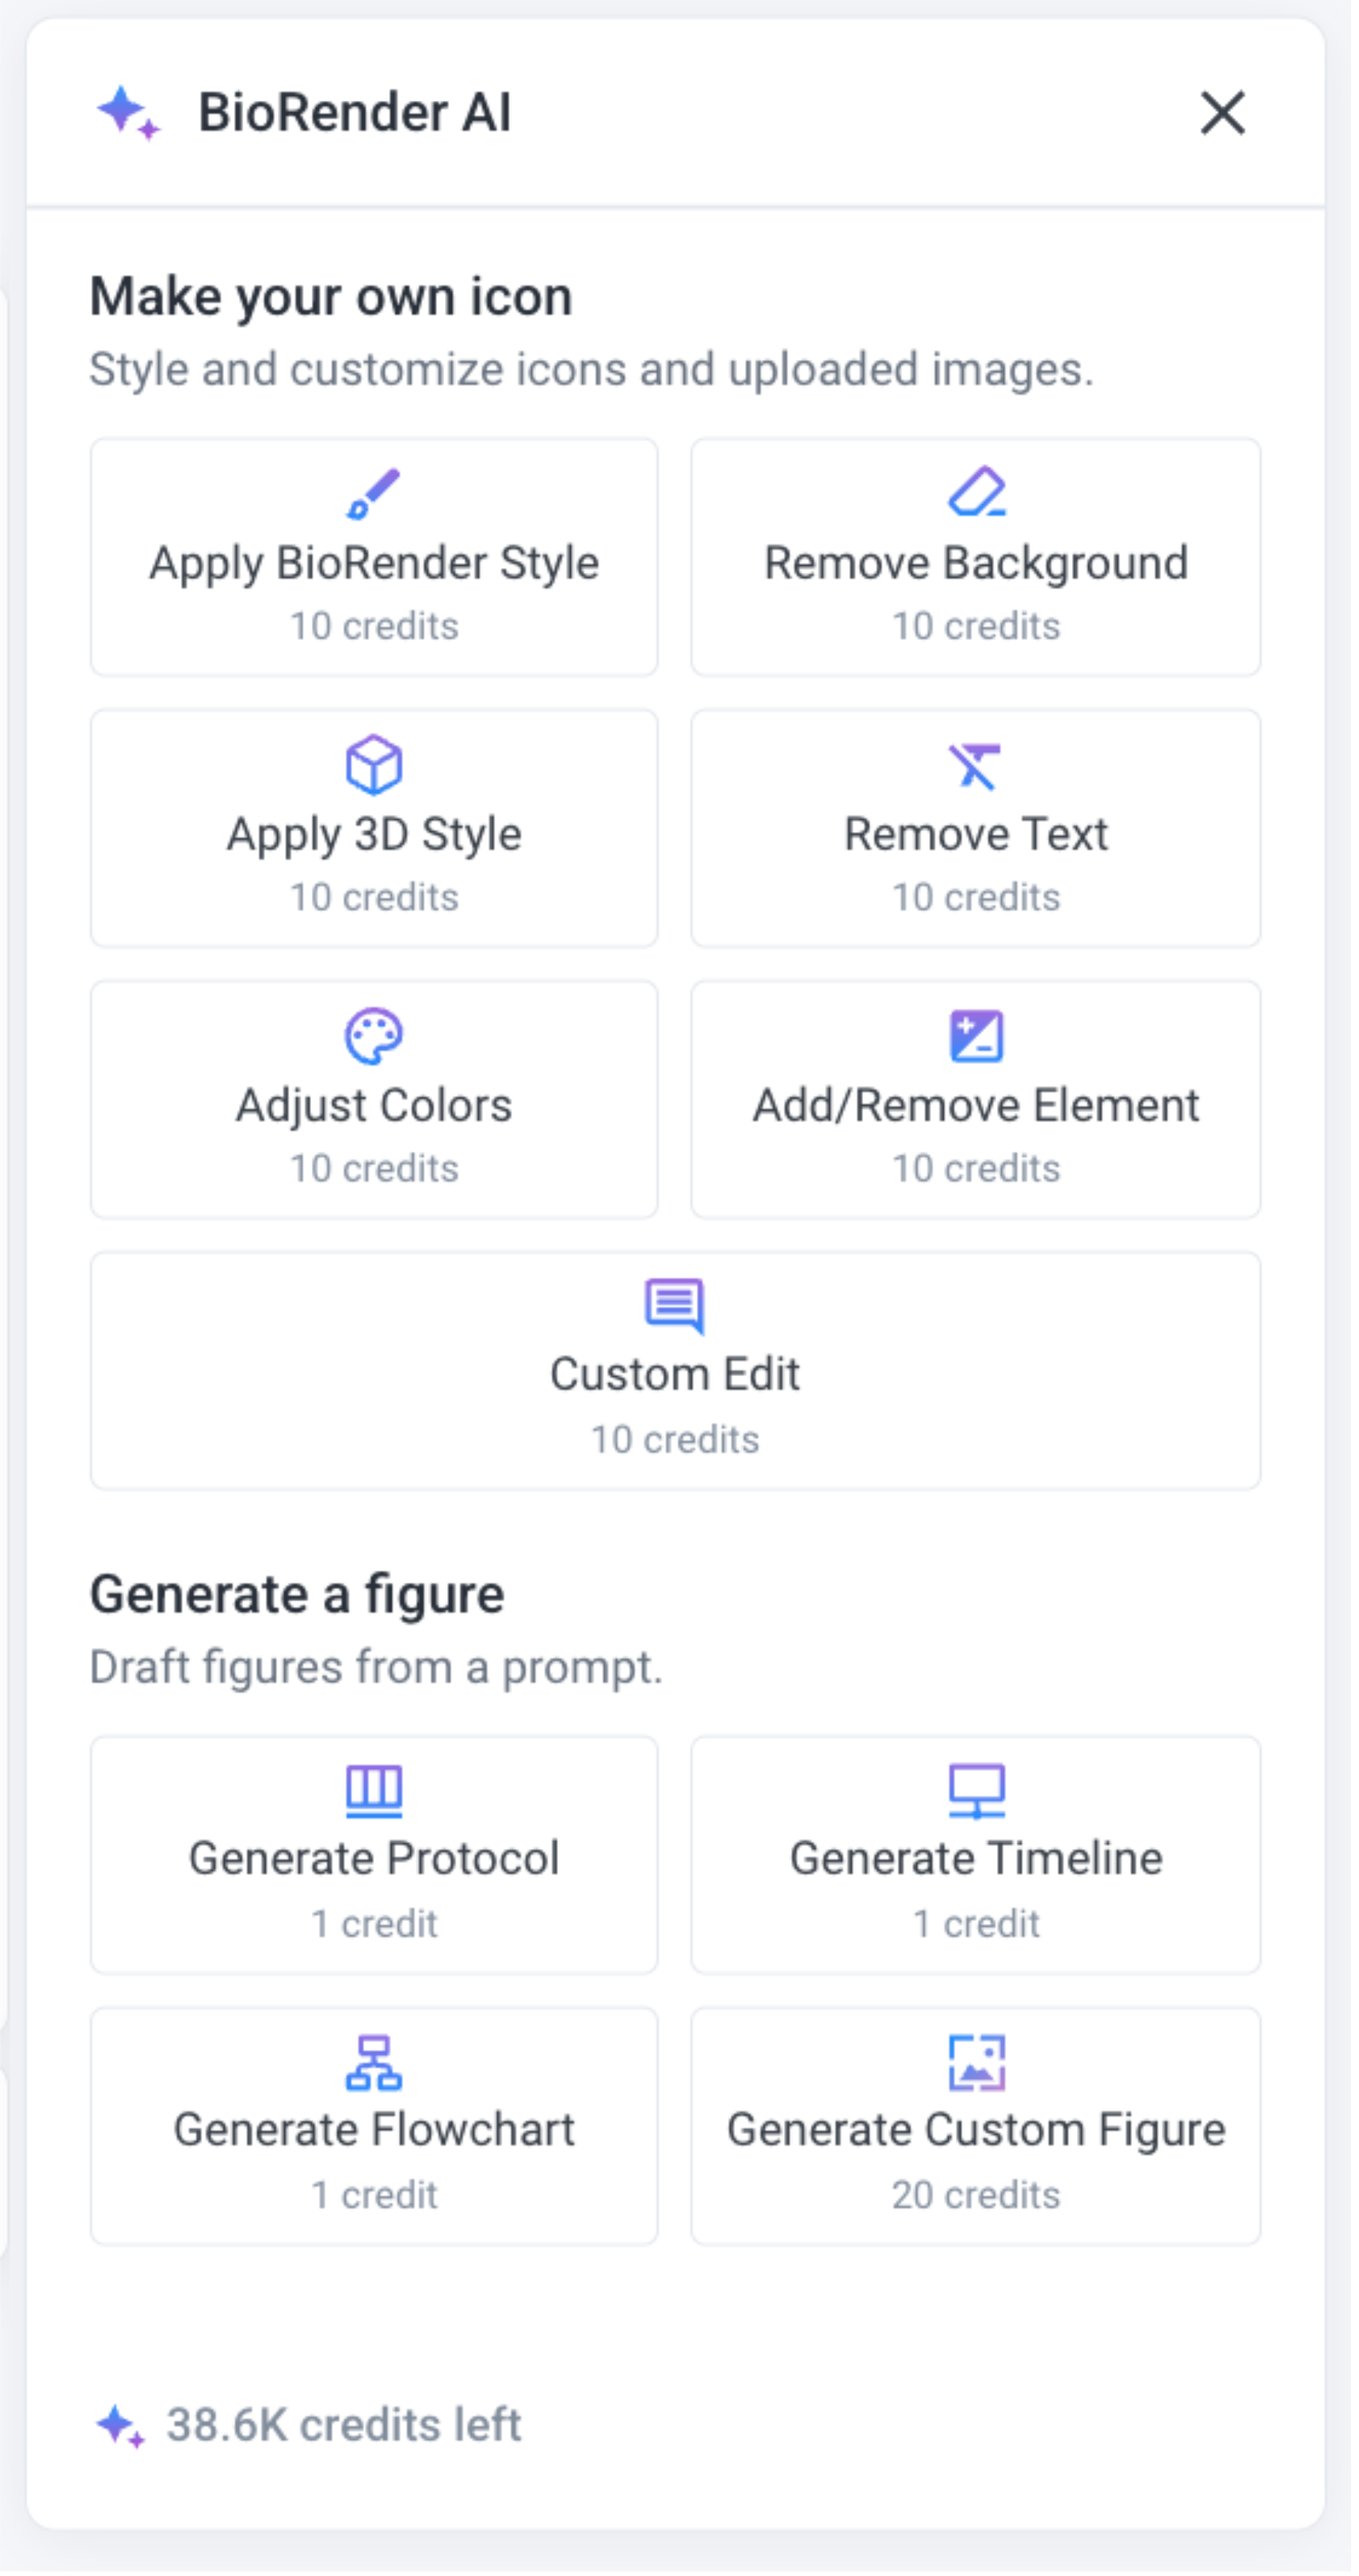Start a Custom Edit for 10 credits
Image resolution: width=1359 pixels, height=2576 pixels.
pyautogui.click(x=675, y=1375)
